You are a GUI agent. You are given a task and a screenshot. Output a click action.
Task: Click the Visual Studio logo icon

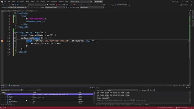coord(2,2)
